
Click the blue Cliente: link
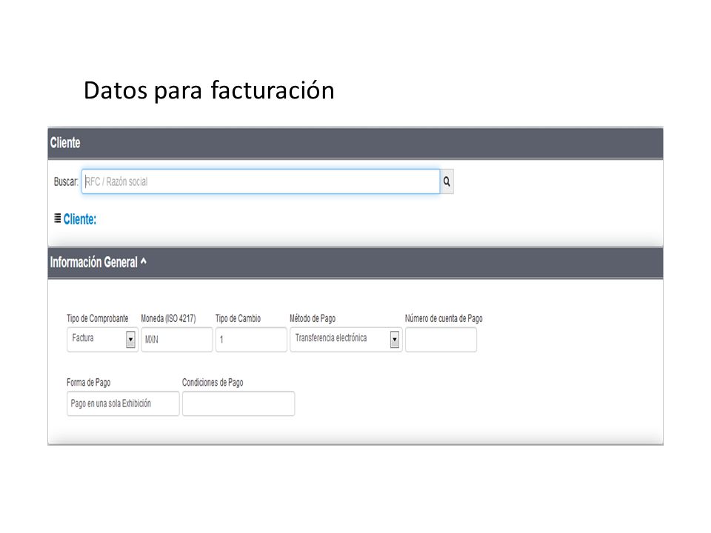pyautogui.click(x=80, y=219)
